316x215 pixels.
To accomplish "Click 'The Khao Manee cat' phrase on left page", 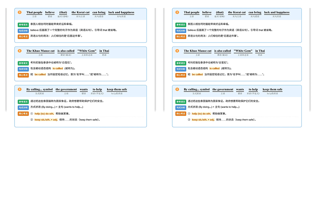I will tap(41, 51).
